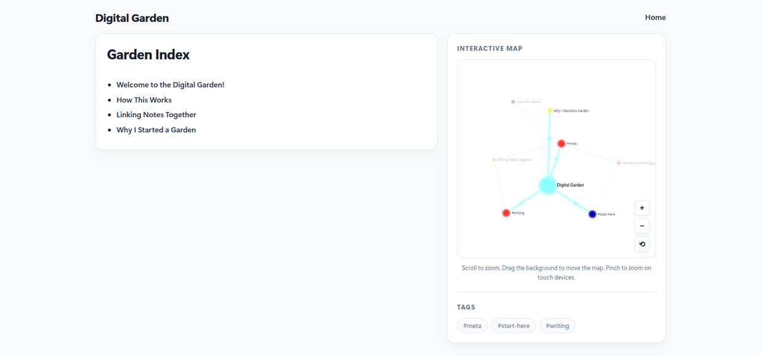Zoom out the map with minus button
This screenshot has width=761, height=356.
[x=642, y=226]
